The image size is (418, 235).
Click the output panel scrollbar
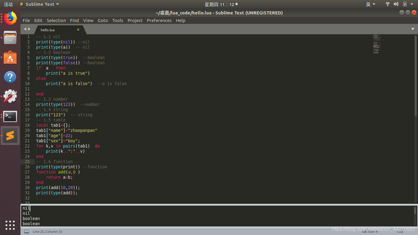click(x=415, y=211)
